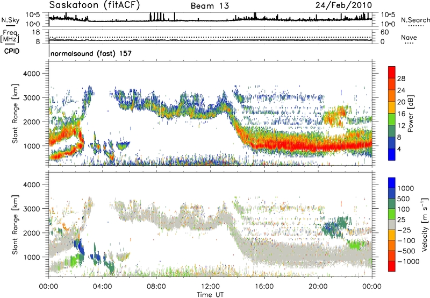Pick the blue top segment of Velocity colorbar

click(392, 183)
